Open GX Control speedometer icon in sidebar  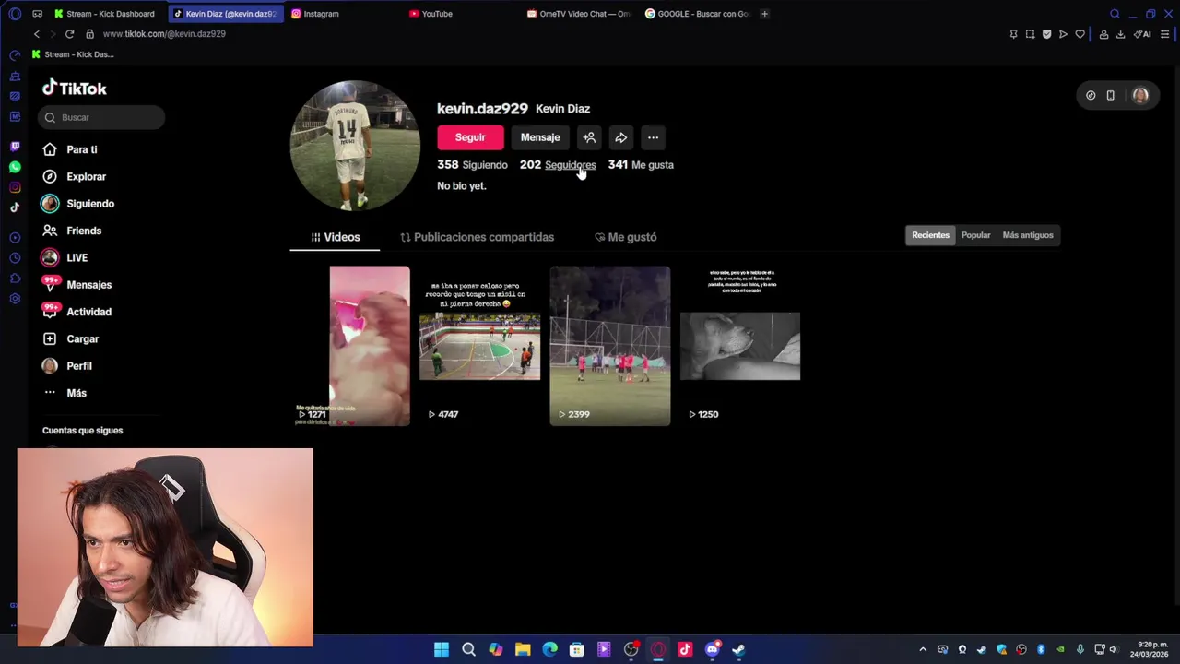[x=15, y=55]
